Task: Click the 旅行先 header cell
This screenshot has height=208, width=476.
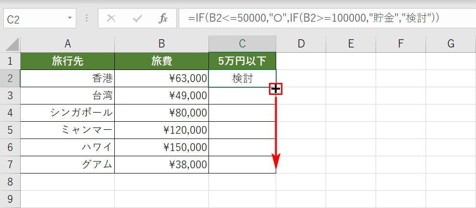Action: (x=67, y=61)
